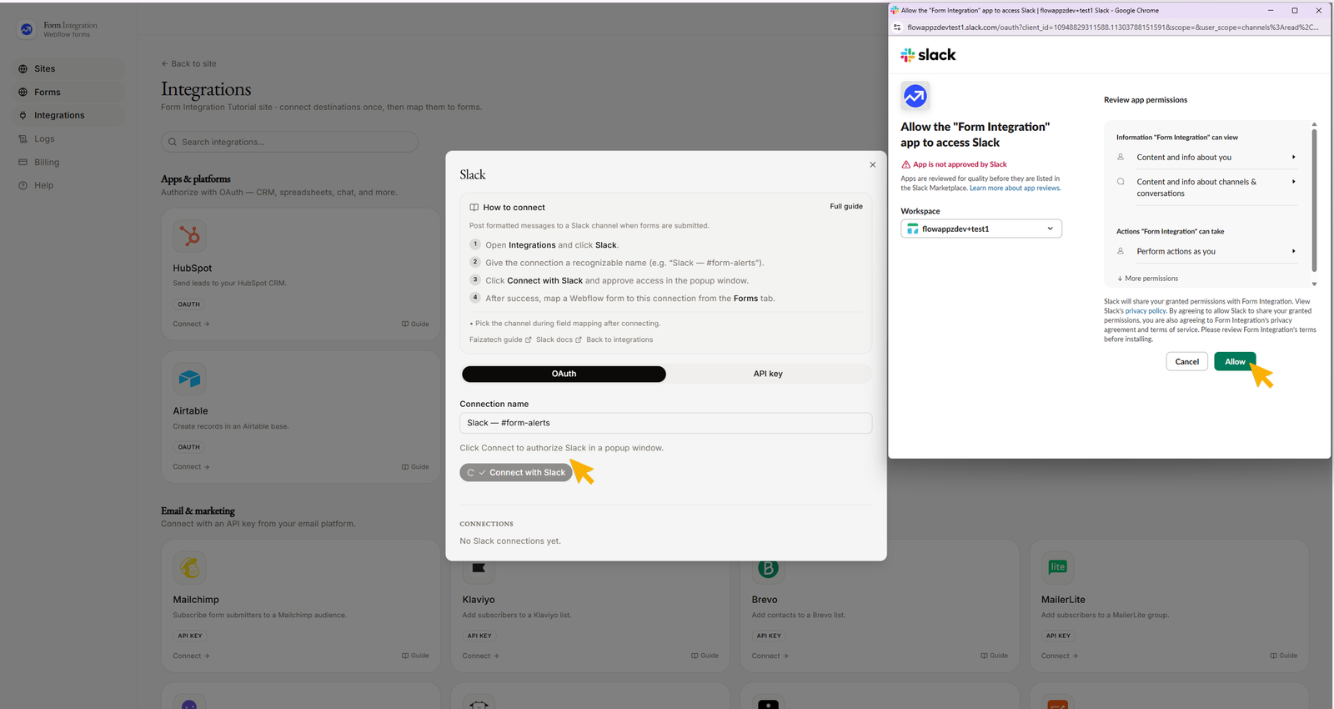Open Help in the left sidebar
The width and height of the screenshot is (1334, 709).
[x=43, y=185]
